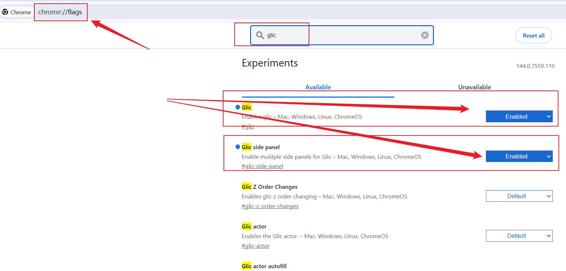The height and width of the screenshot is (271, 566).
Task: Follow the #glic anchor link
Action: (x=248, y=127)
